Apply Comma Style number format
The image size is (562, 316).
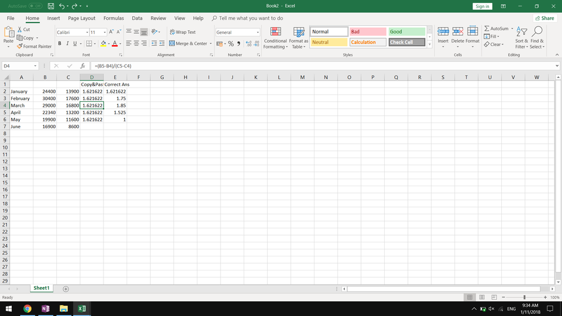(239, 44)
